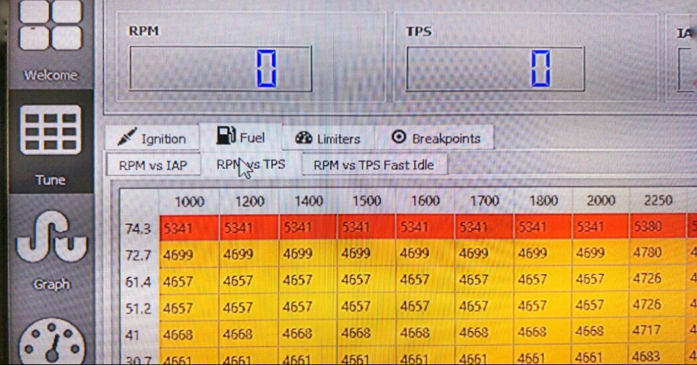697x365 pixels.
Task: Select the 1800 RPM column header
Action: (543, 200)
